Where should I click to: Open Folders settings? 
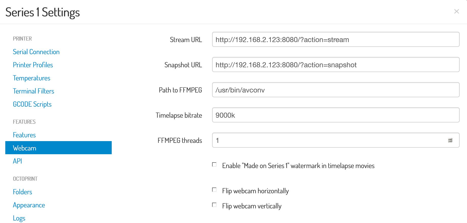point(22,192)
